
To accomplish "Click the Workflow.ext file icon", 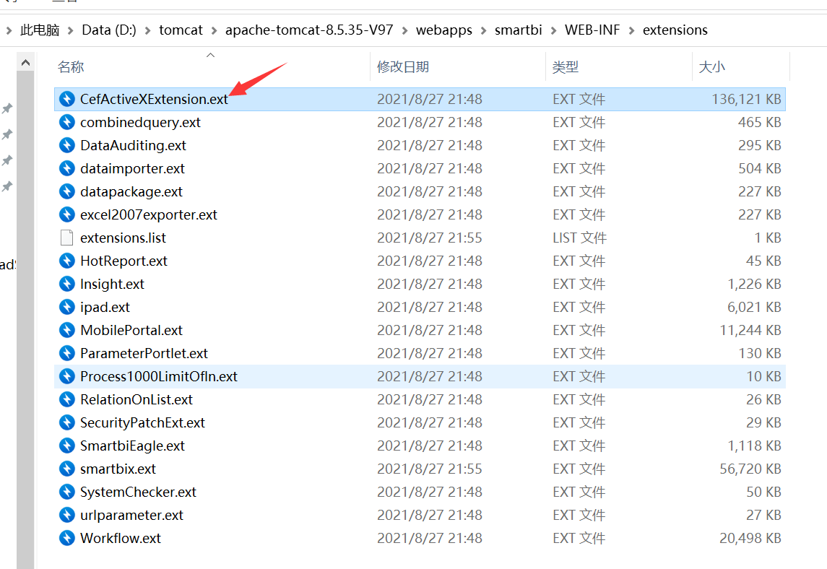I will 67,539.
